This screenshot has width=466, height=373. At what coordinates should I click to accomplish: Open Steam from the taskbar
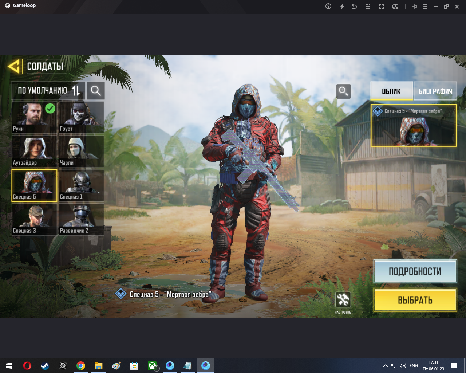coord(45,366)
